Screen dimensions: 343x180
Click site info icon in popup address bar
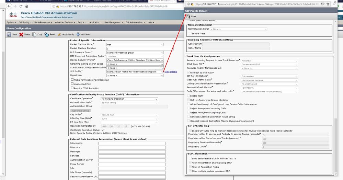click(x=188, y=4)
